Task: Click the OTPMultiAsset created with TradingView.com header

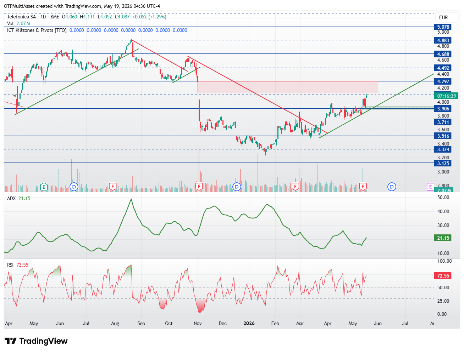Action: click(82, 6)
